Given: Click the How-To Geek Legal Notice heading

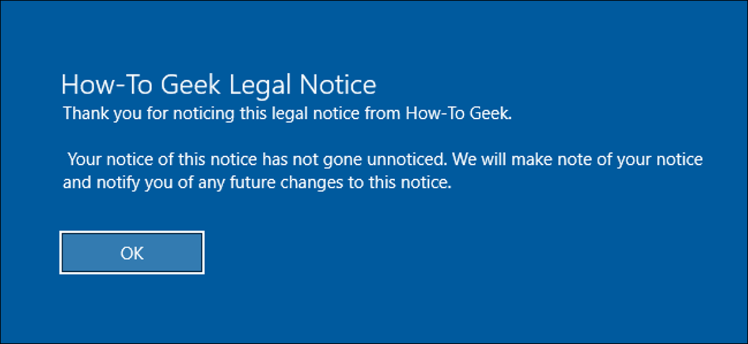Looking at the screenshot, I should tap(219, 85).
